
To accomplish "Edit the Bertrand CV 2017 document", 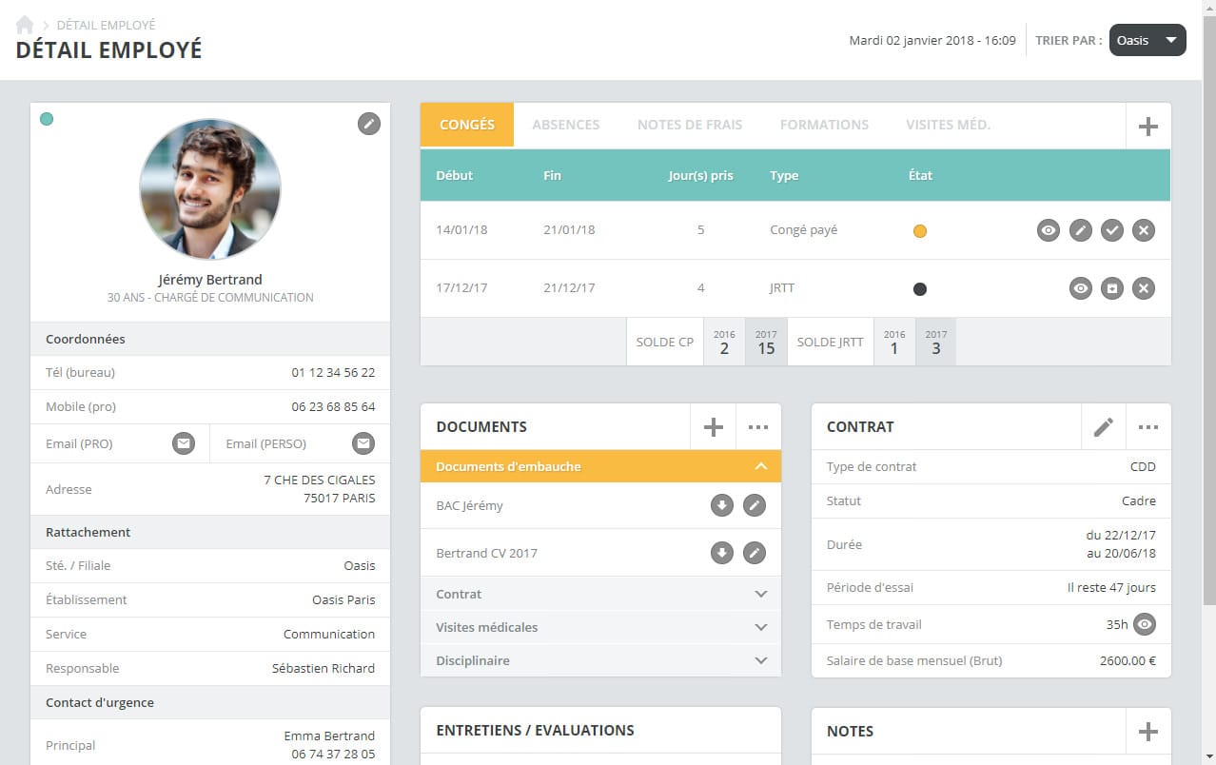I will click(x=755, y=553).
